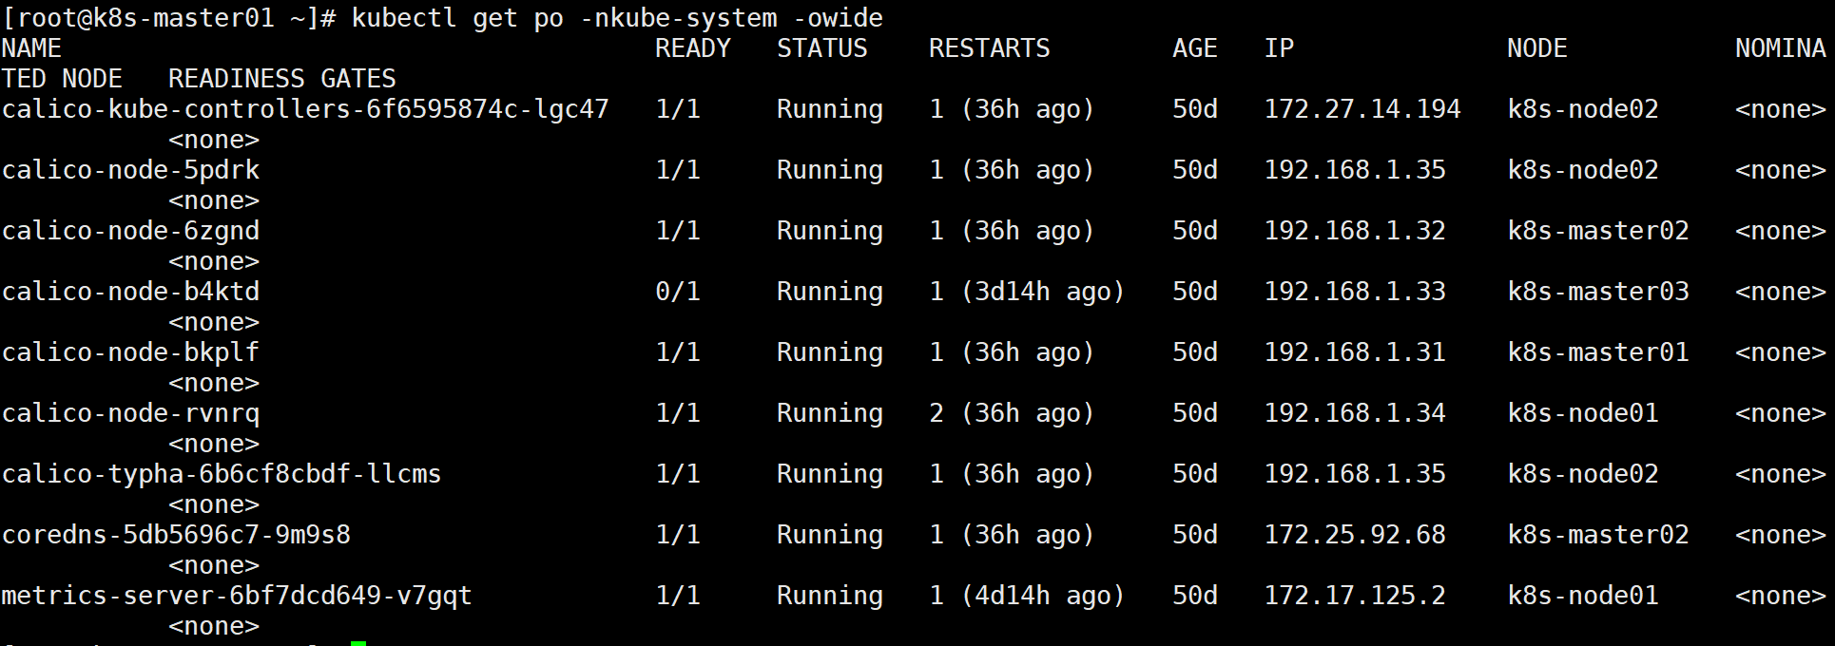
Task: Click the IP column header
Action: 1279,48
